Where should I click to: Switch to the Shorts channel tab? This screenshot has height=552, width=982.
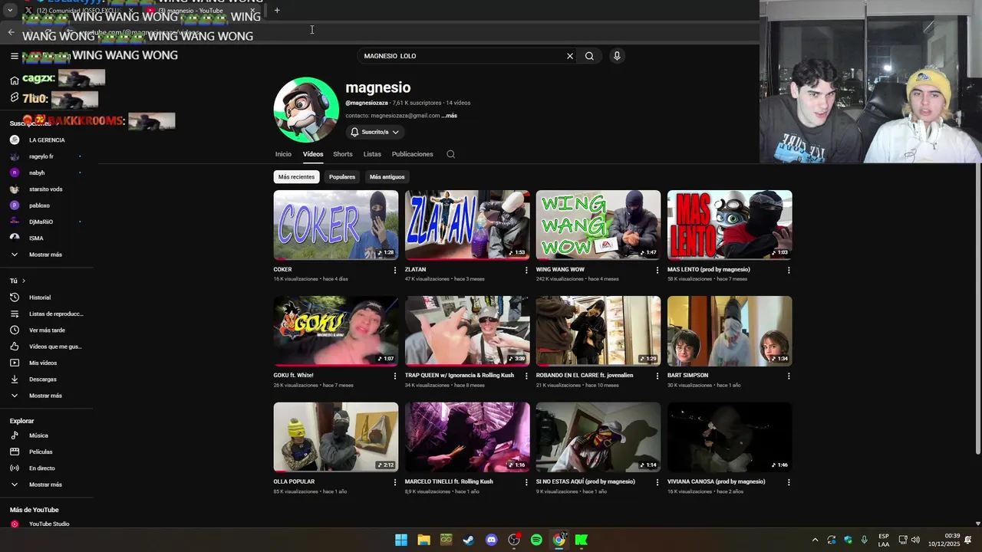click(343, 154)
